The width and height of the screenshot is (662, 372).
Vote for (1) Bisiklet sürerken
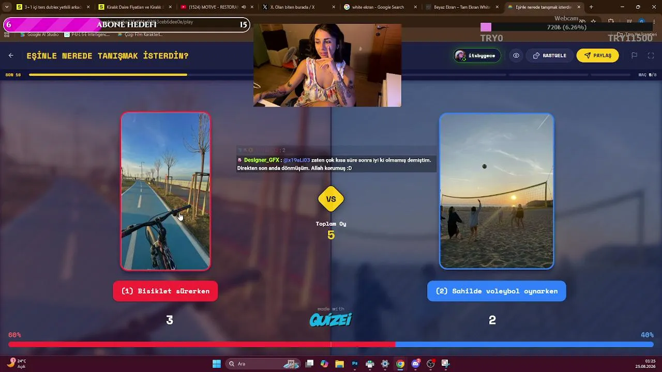point(165,291)
